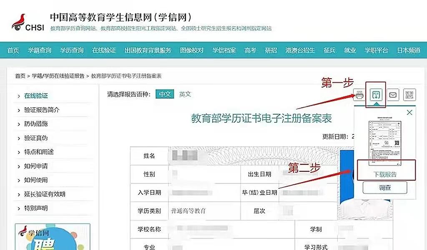Click the site title 中国高等教育学生信息网
Screen dimensions: 427x250
pyautogui.click(x=121, y=17)
